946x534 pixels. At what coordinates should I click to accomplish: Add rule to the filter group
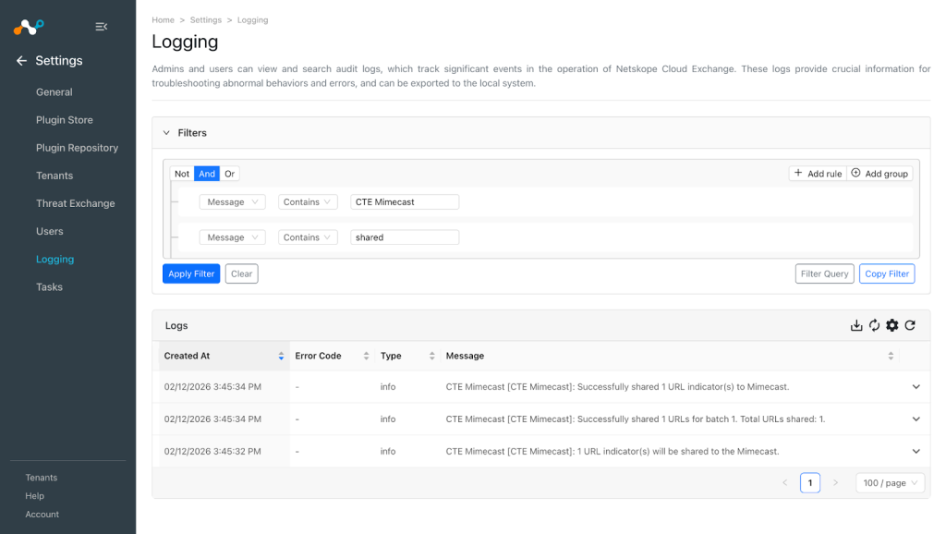[x=818, y=174]
